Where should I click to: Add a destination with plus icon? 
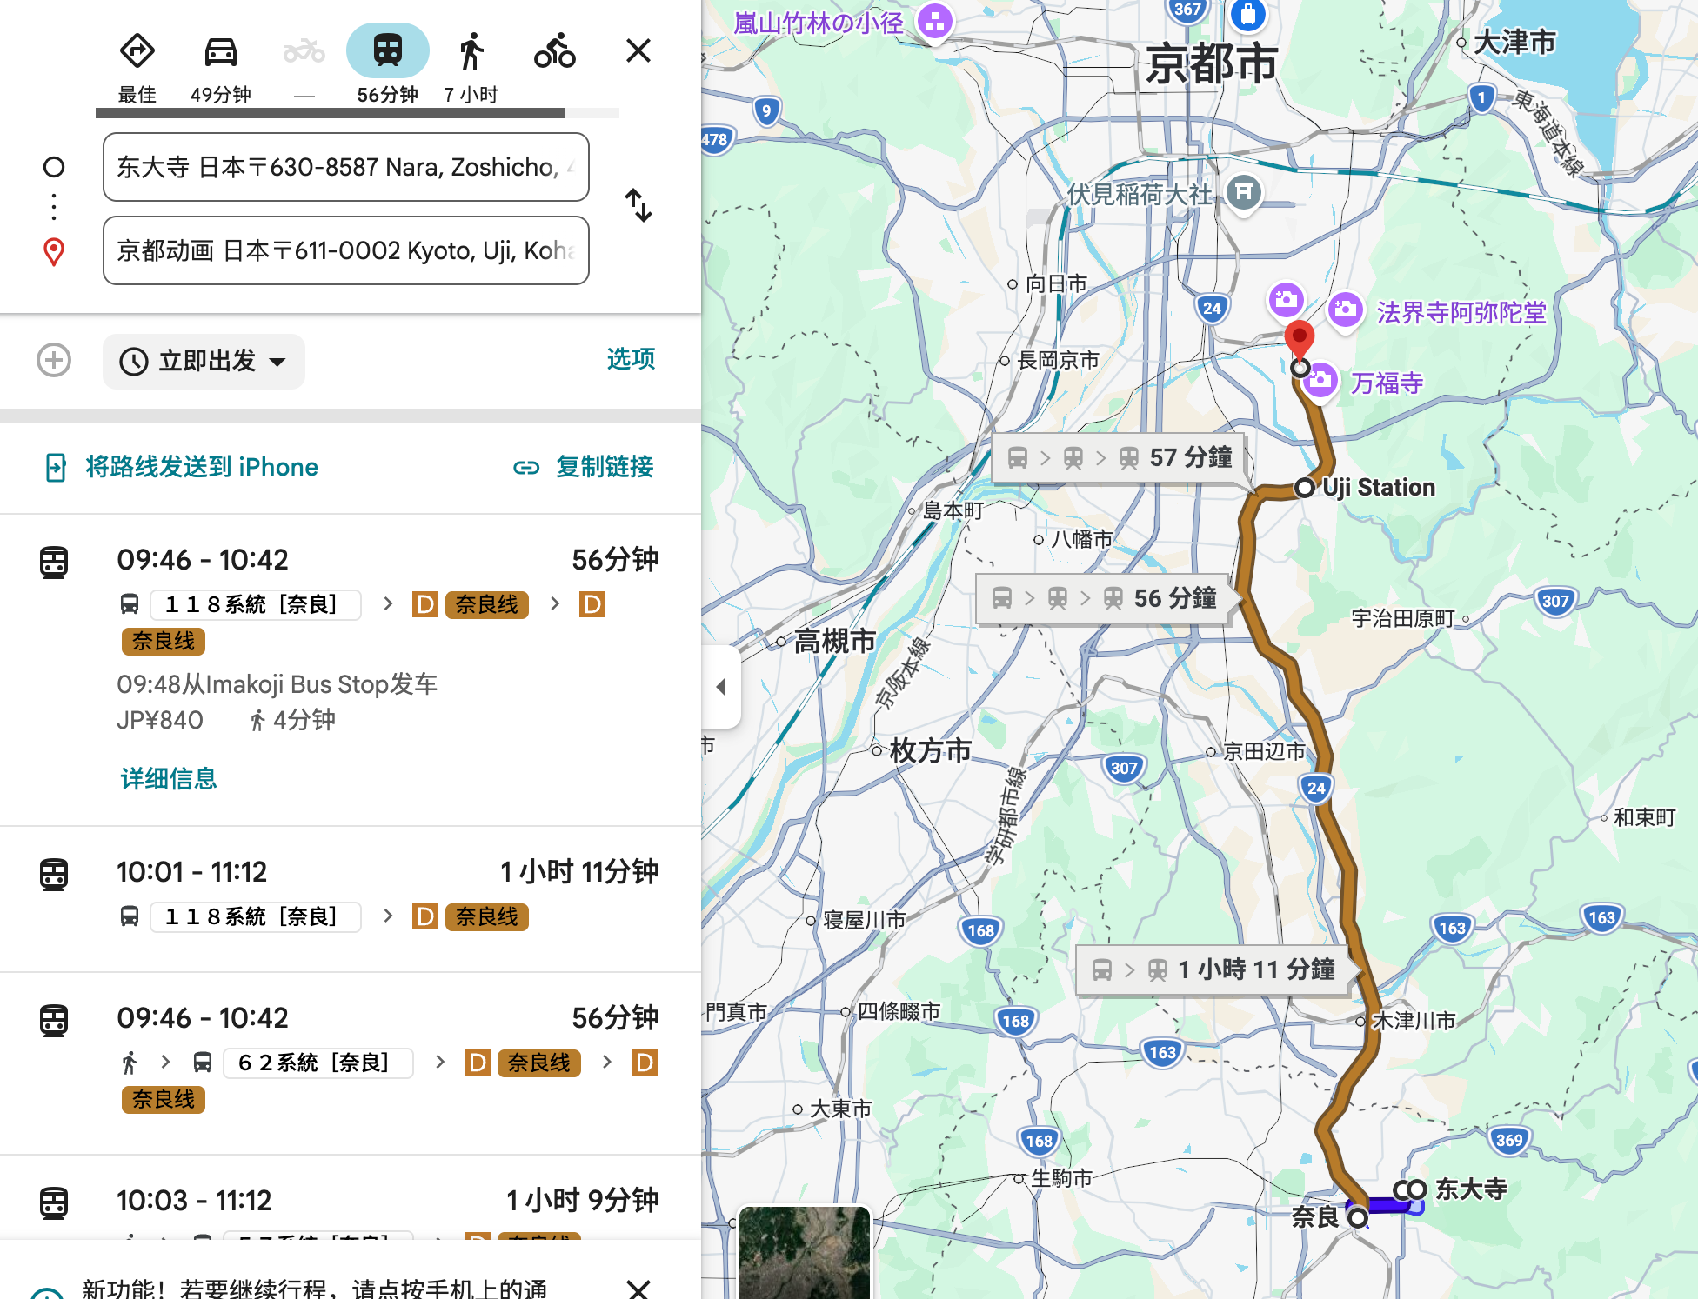pos(54,360)
